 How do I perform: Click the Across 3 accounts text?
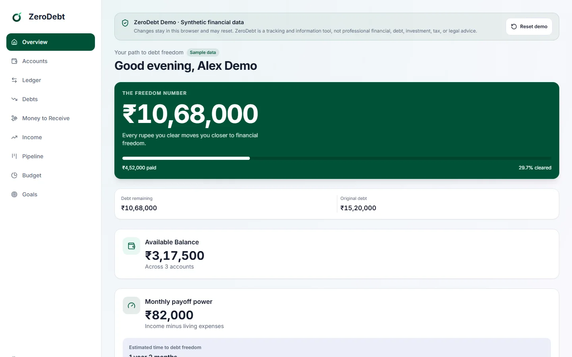tap(170, 267)
